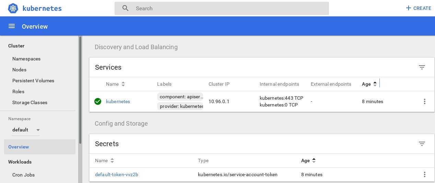Click kubernetes.io/service-account-token type cell
Screen dimensions: 435x183
[238, 174]
